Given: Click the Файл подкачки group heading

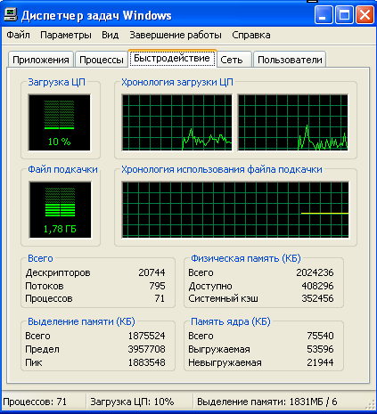Looking at the screenshot, I should pos(62,169).
